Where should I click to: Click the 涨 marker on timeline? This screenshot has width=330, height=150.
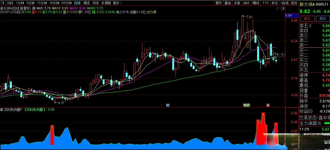(268, 105)
